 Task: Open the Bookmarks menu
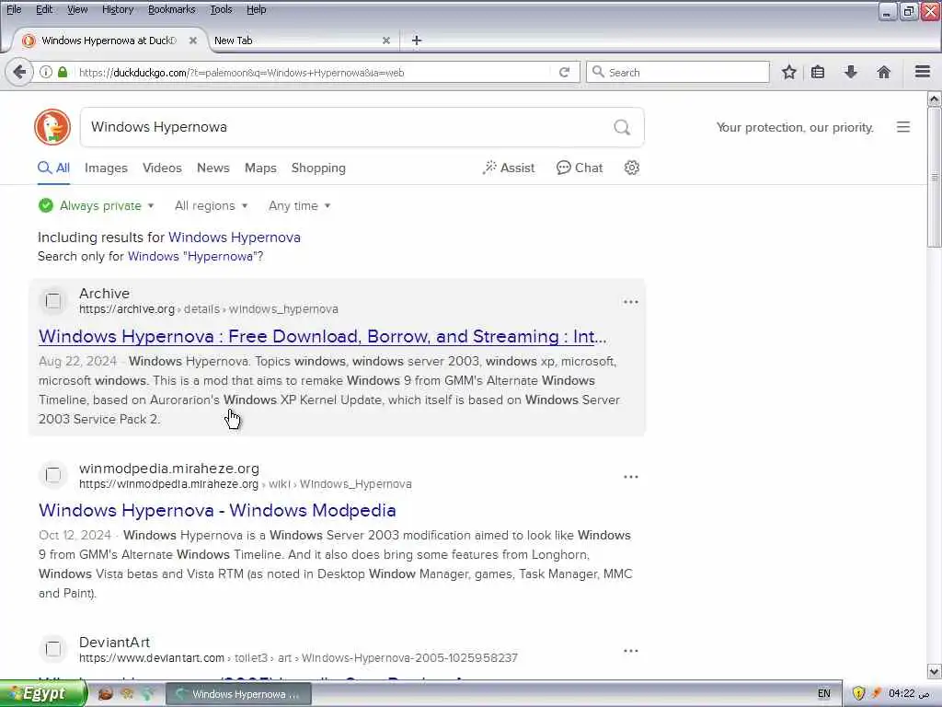pyautogui.click(x=171, y=9)
